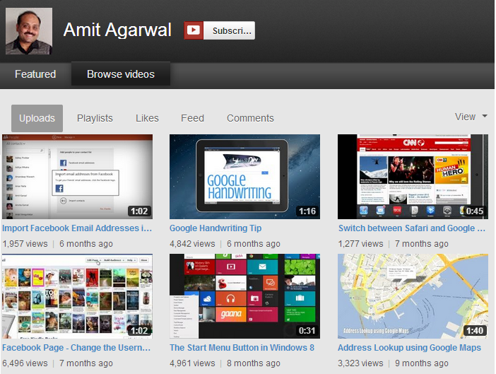Click the 1:40 duration badge

[475, 331]
